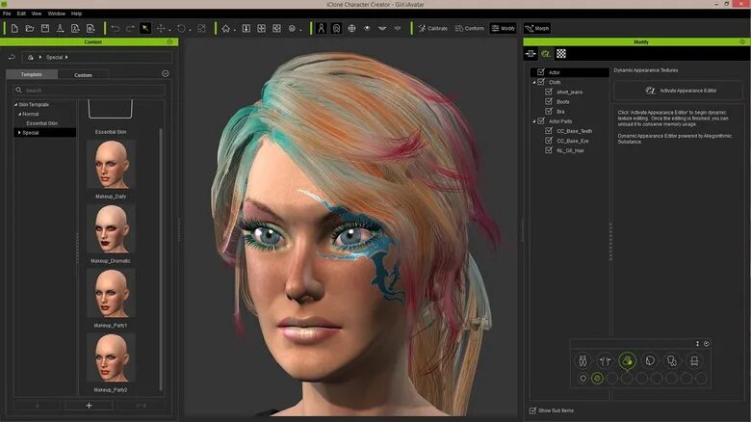The width and height of the screenshot is (751, 422).
Task: Open the File menu
Action: click(x=7, y=13)
